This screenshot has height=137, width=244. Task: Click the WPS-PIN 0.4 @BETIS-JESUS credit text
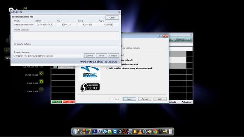pyautogui.click(x=99, y=62)
